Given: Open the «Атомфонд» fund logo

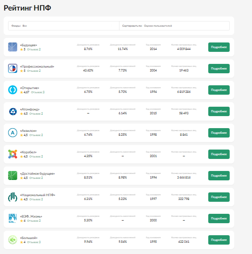Looking at the screenshot, I should (x=13, y=111).
